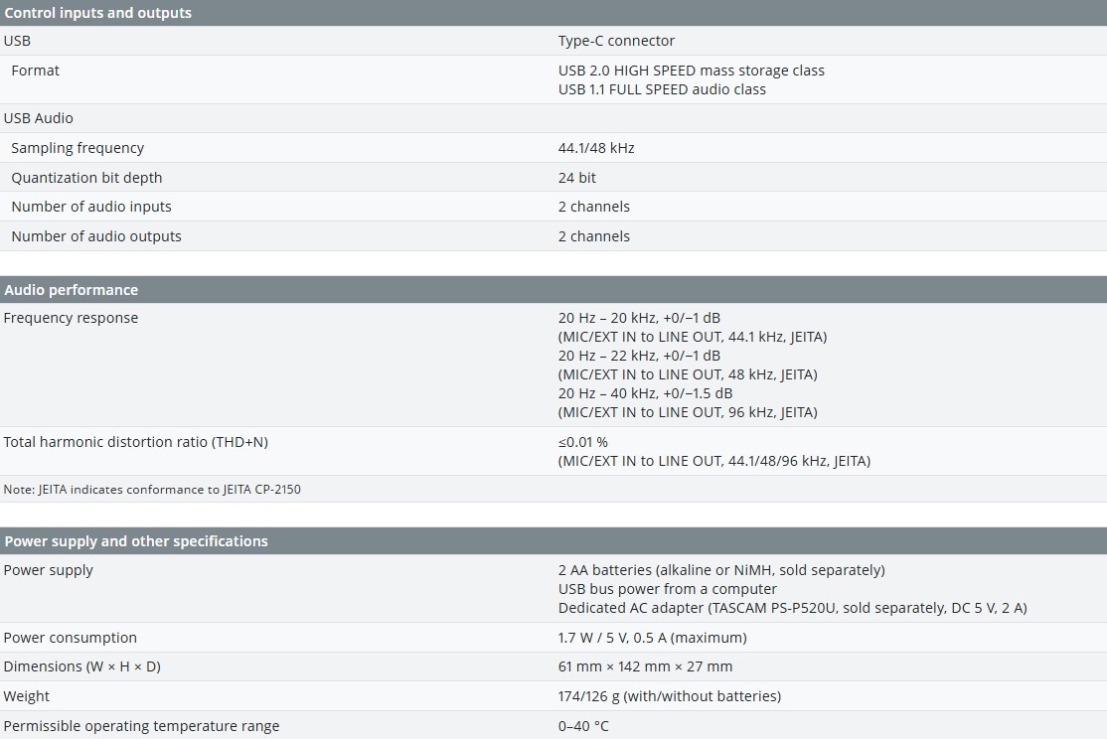Image resolution: width=1107 pixels, height=739 pixels.
Task: Select the "24 bit" value
Action: click(577, 178)
